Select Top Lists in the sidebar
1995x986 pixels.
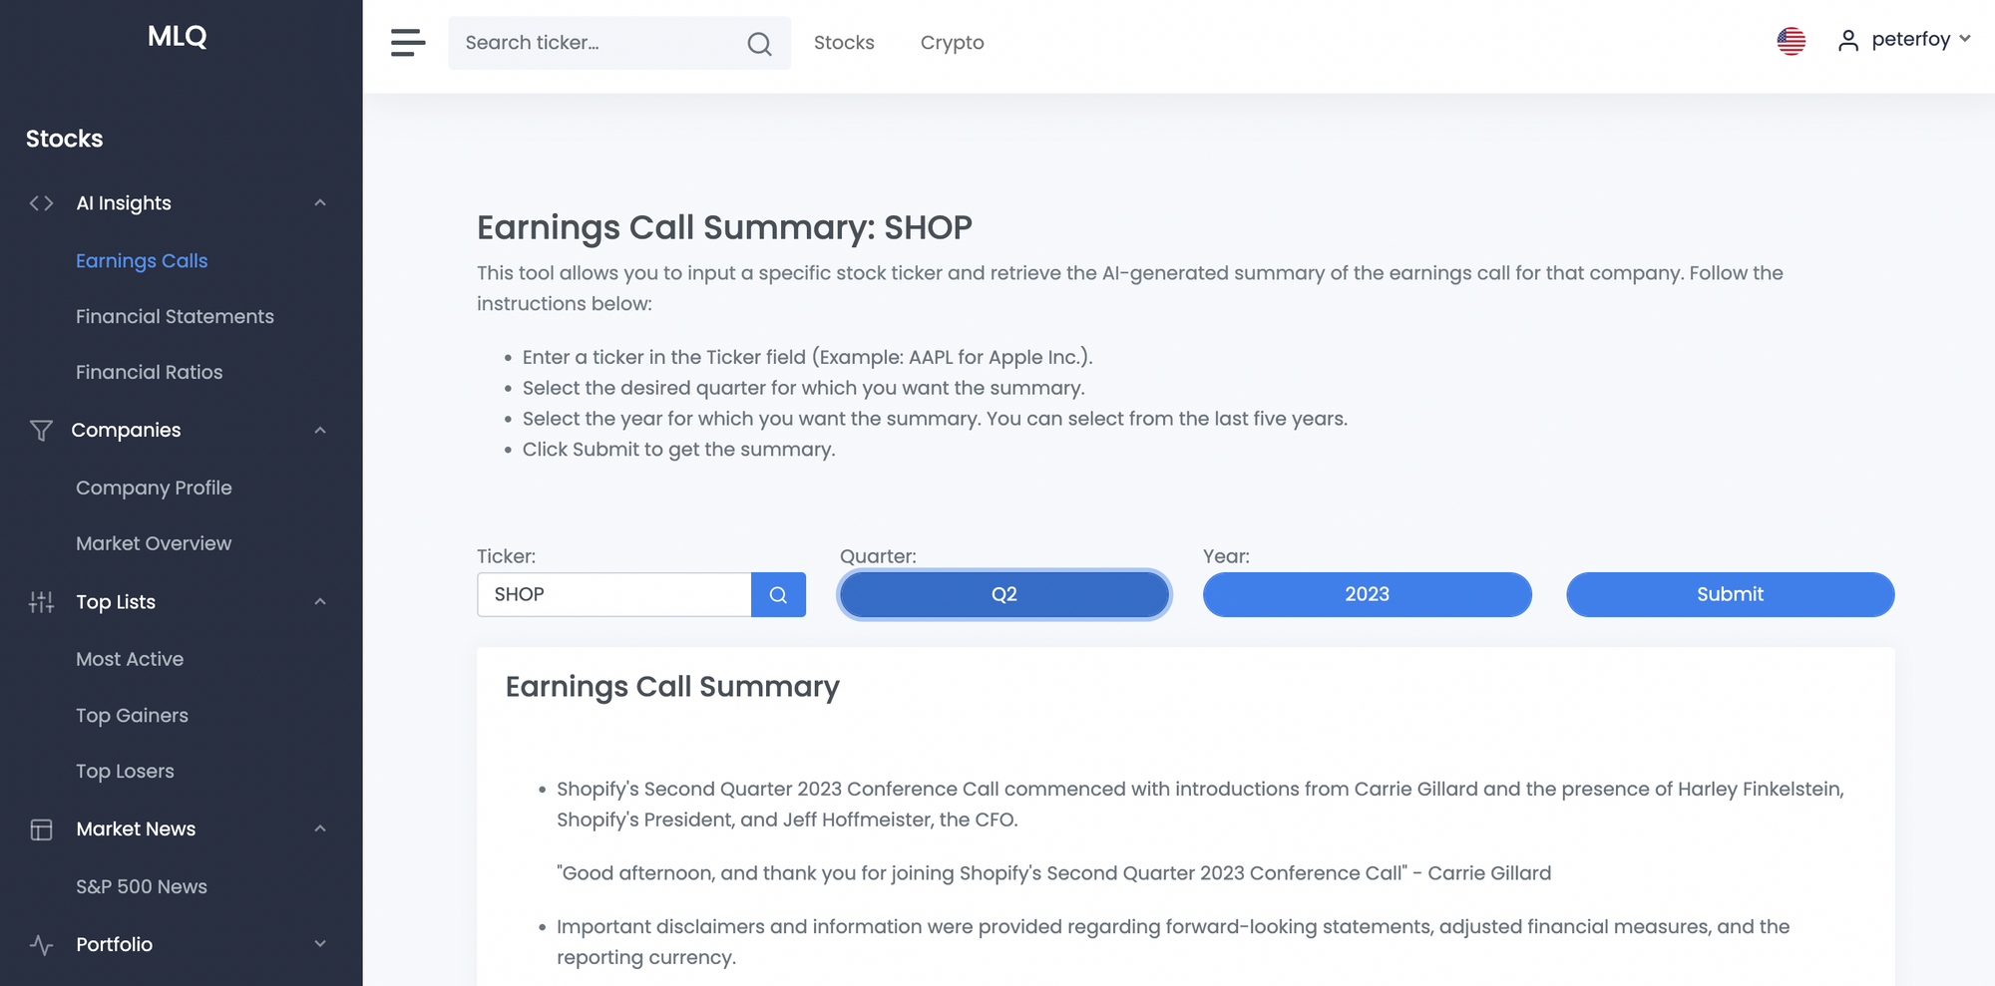116,602
